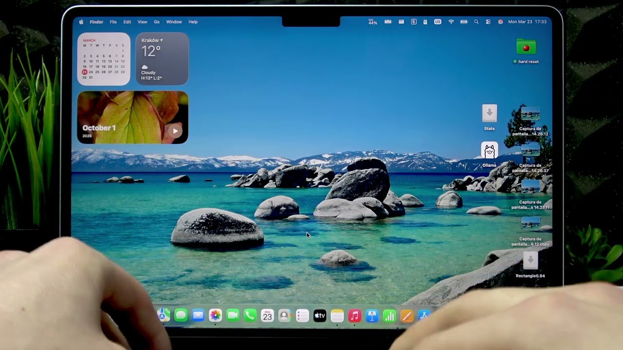Open the Go menu
Viewport: 623px width, 350px height.
coord(157,22)
